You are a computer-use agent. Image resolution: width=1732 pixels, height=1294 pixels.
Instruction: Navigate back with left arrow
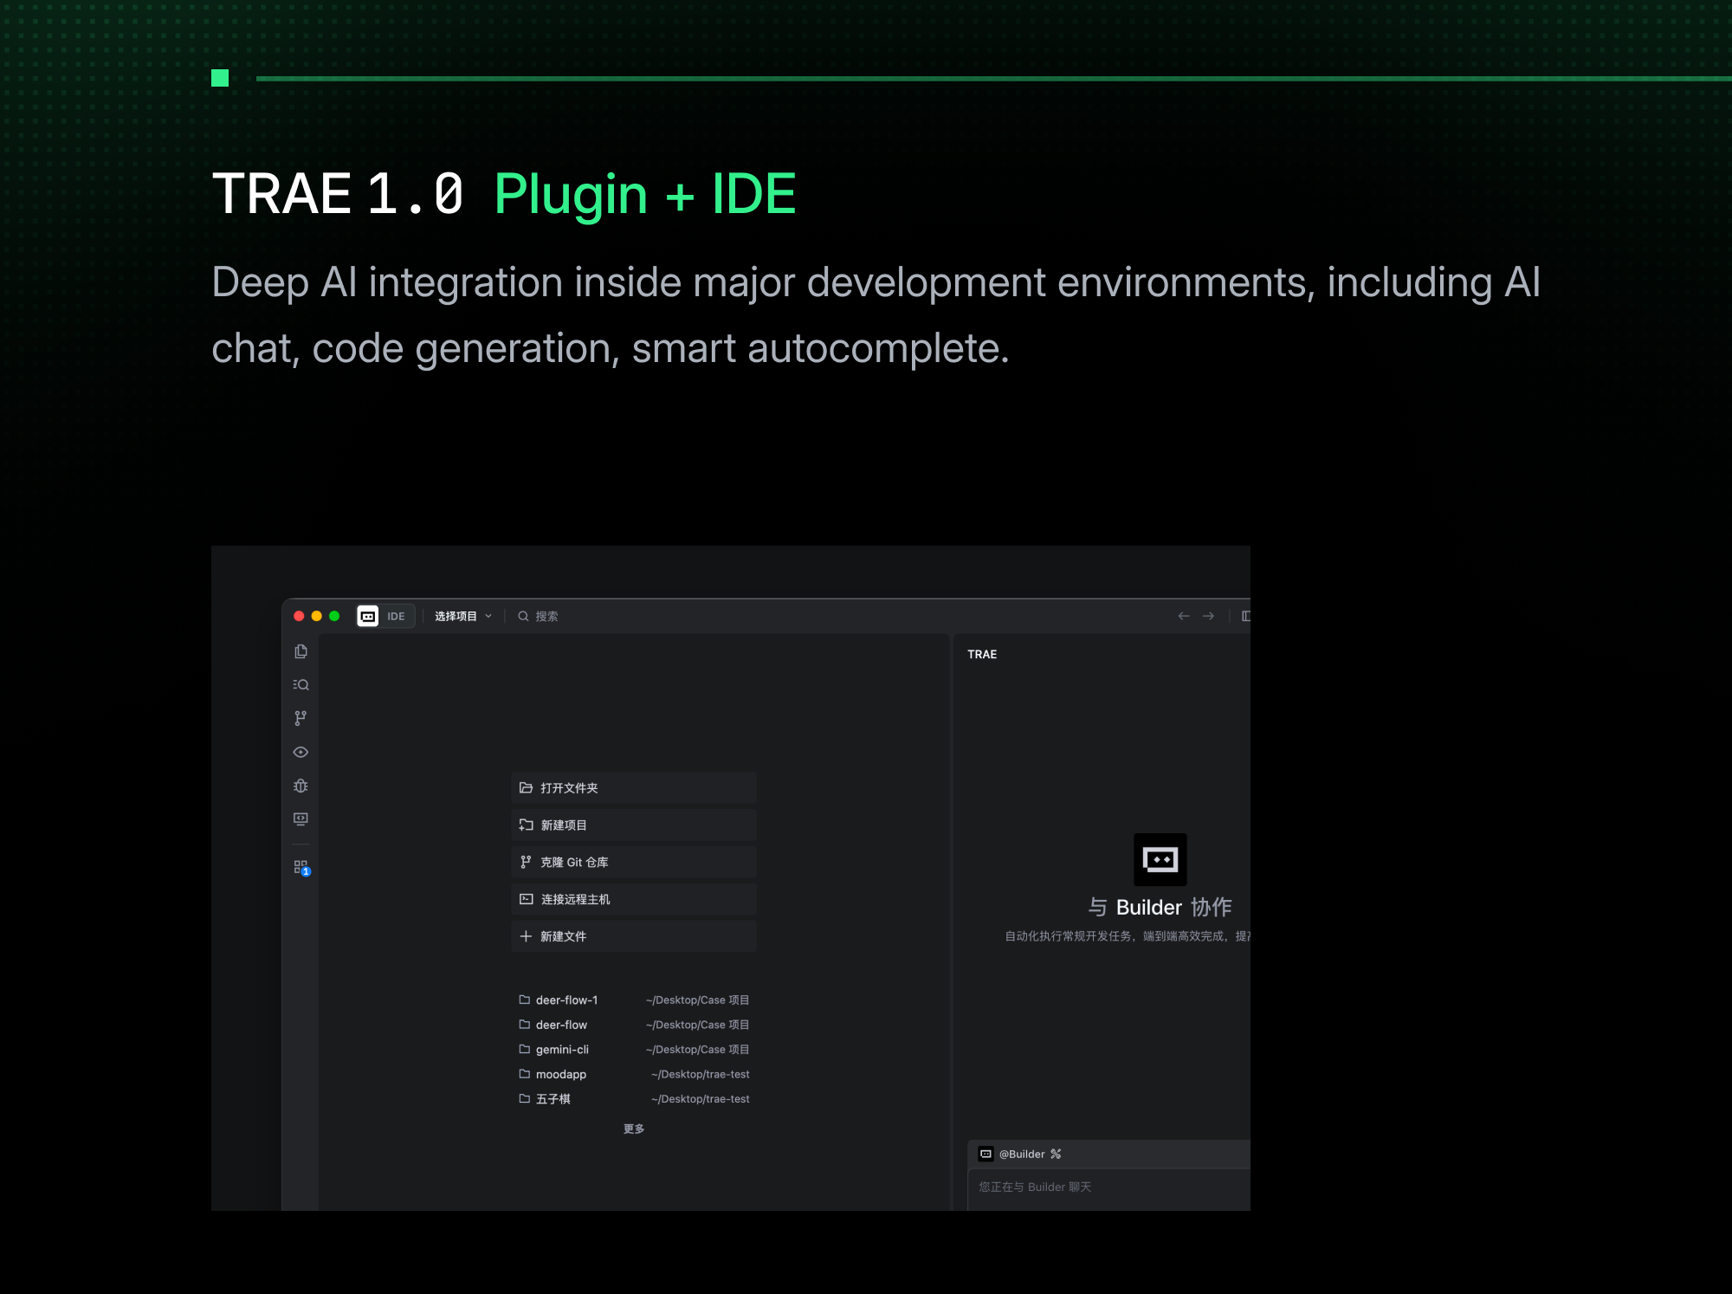(x=1183, y=616)
